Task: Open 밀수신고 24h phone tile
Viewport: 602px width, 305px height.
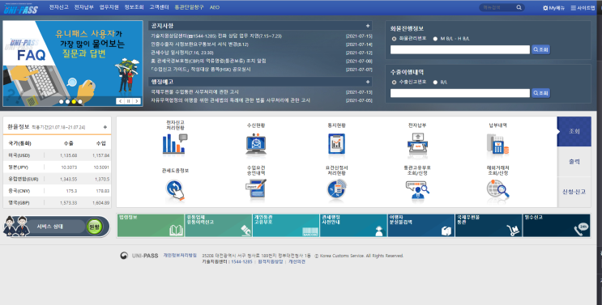Action: pyautogui.click(x=557, y=225)
